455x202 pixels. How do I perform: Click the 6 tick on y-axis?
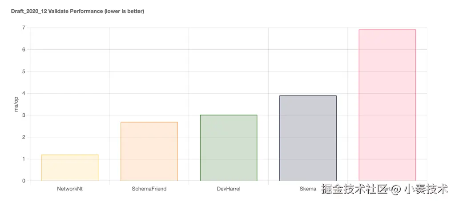23,50
